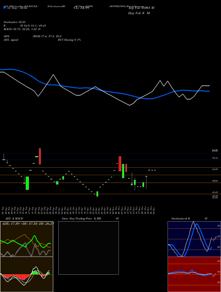Open the blue Stochastics oscillator panel
Screen dimensions: 221x292
[x=194, y=239]
